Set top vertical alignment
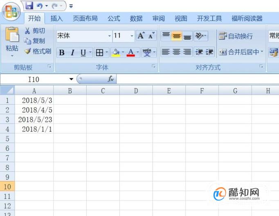This screenshot has height=216, width=279. pos(166,36)
